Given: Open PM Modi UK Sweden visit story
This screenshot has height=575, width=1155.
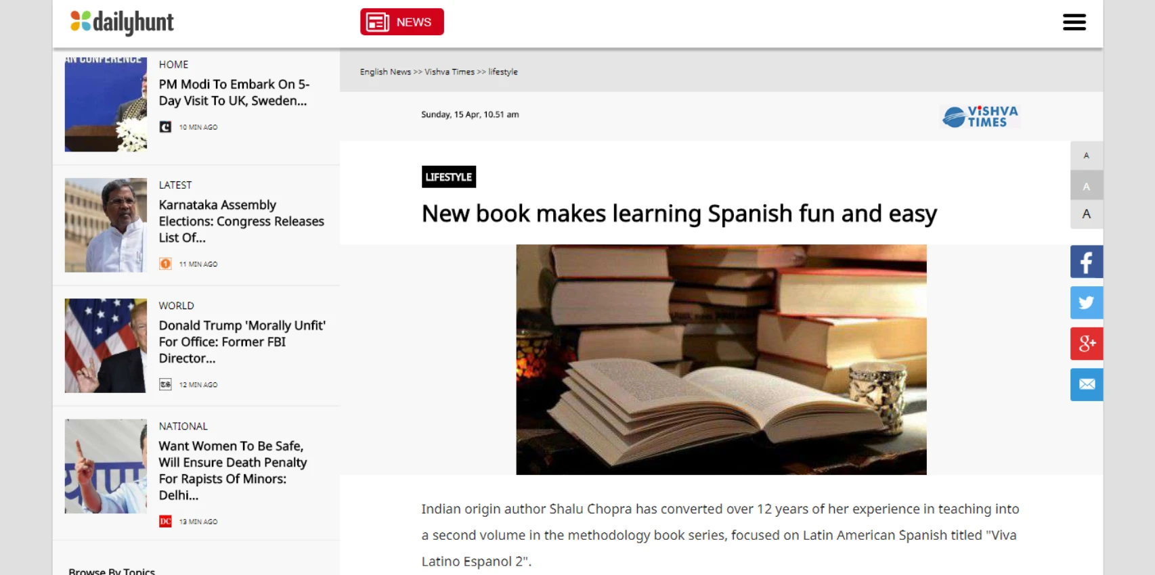Looking at the screenshot, I should point(233,93).
